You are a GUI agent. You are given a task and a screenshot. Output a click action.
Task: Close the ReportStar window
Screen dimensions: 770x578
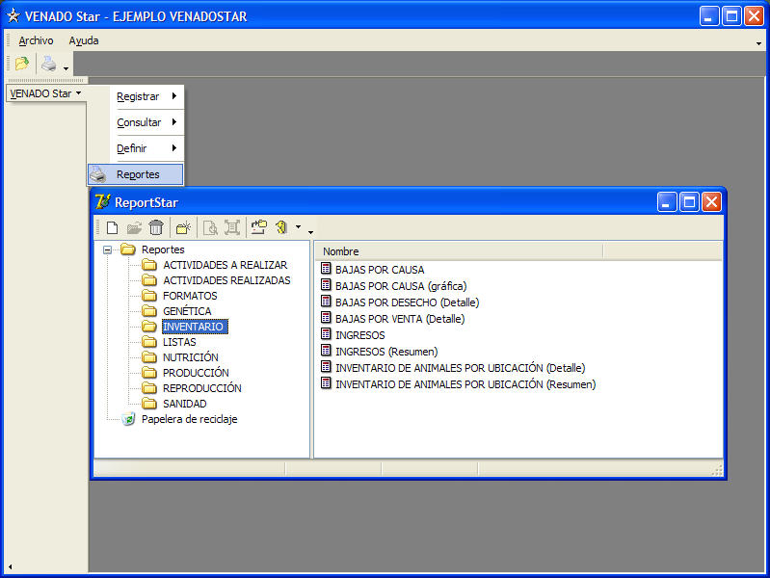pos(711,202)
